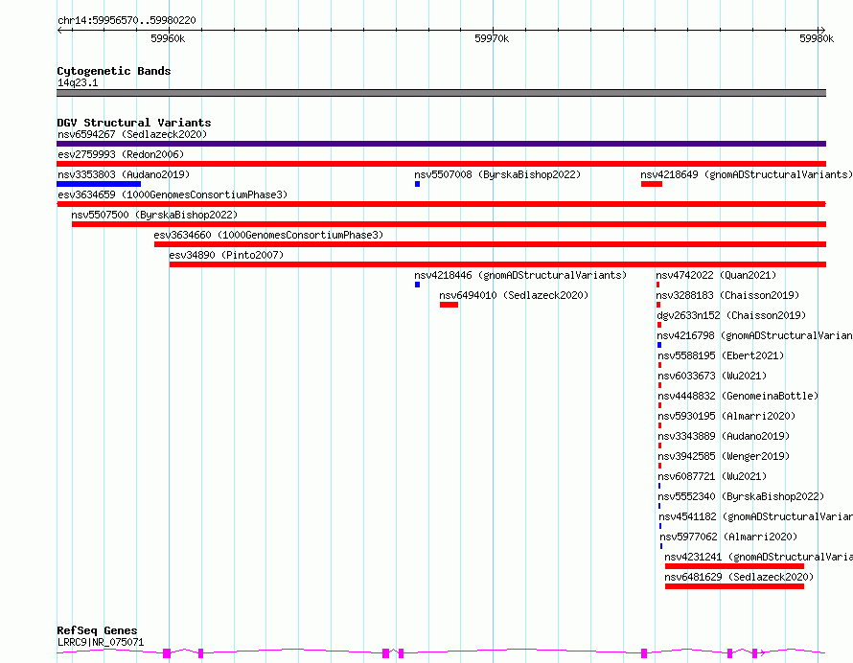Click the left arrow on the ruler
853x663 pixels.
[x=60, y=31]
